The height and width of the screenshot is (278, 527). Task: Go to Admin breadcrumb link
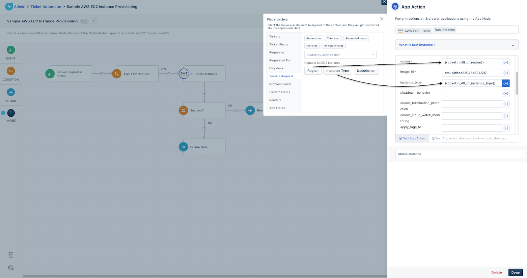[x=20, y=7]
